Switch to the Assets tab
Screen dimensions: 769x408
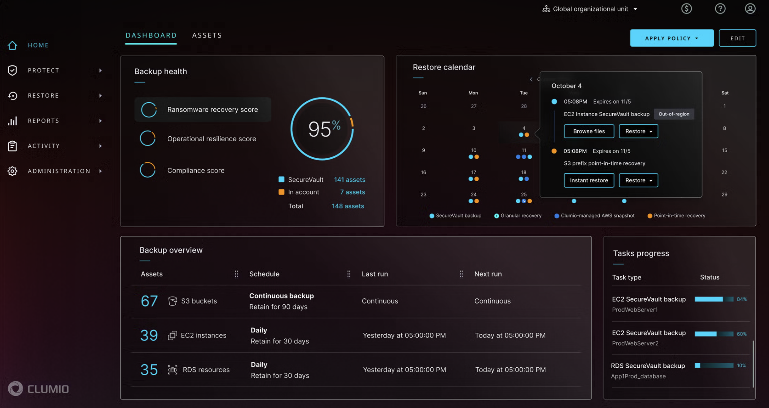coord(207,35)
